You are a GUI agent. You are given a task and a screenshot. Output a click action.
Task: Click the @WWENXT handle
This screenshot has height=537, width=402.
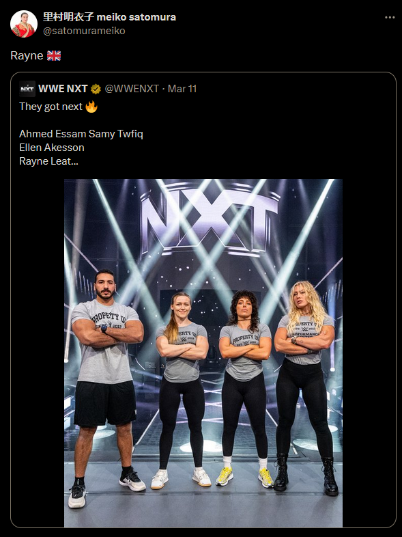pos(132,89)
